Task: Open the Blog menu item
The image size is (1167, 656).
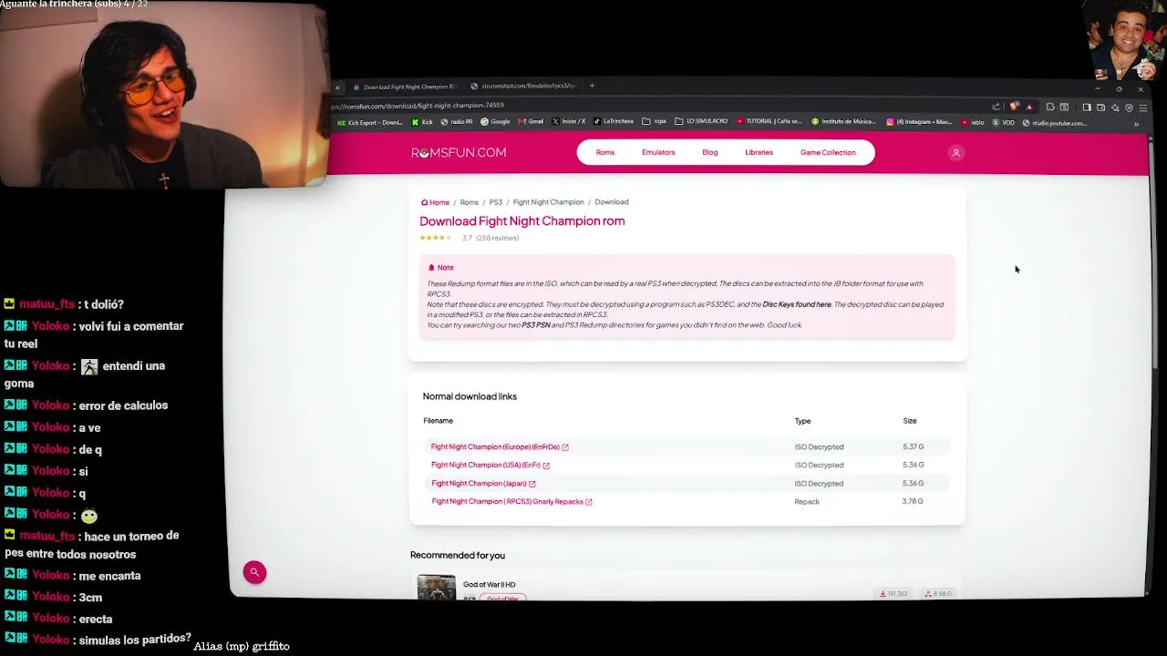Action: [x=710, y=153]
